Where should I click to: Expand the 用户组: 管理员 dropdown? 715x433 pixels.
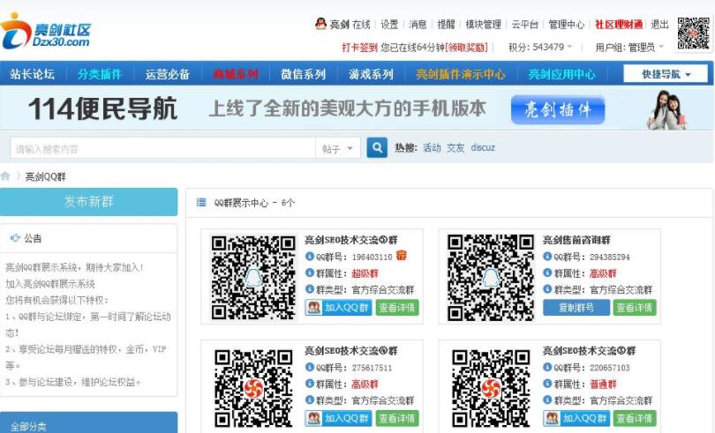click(629, 47)
